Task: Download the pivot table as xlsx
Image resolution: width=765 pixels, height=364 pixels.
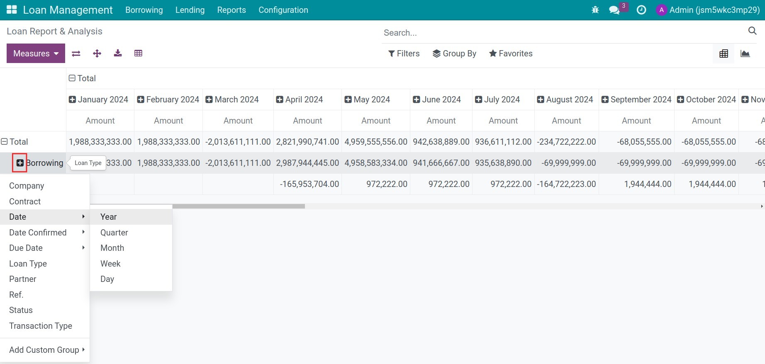Action: coord(118,53)
